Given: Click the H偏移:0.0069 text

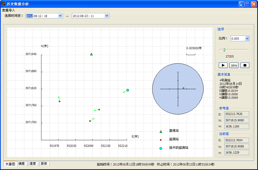Looking at the screenshot, I should 228,98.
